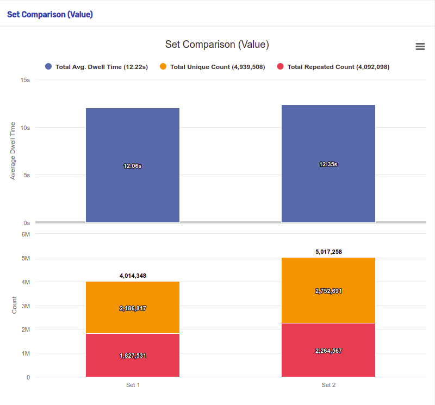Open the chart hamburger context menu

tap(420, 46)
